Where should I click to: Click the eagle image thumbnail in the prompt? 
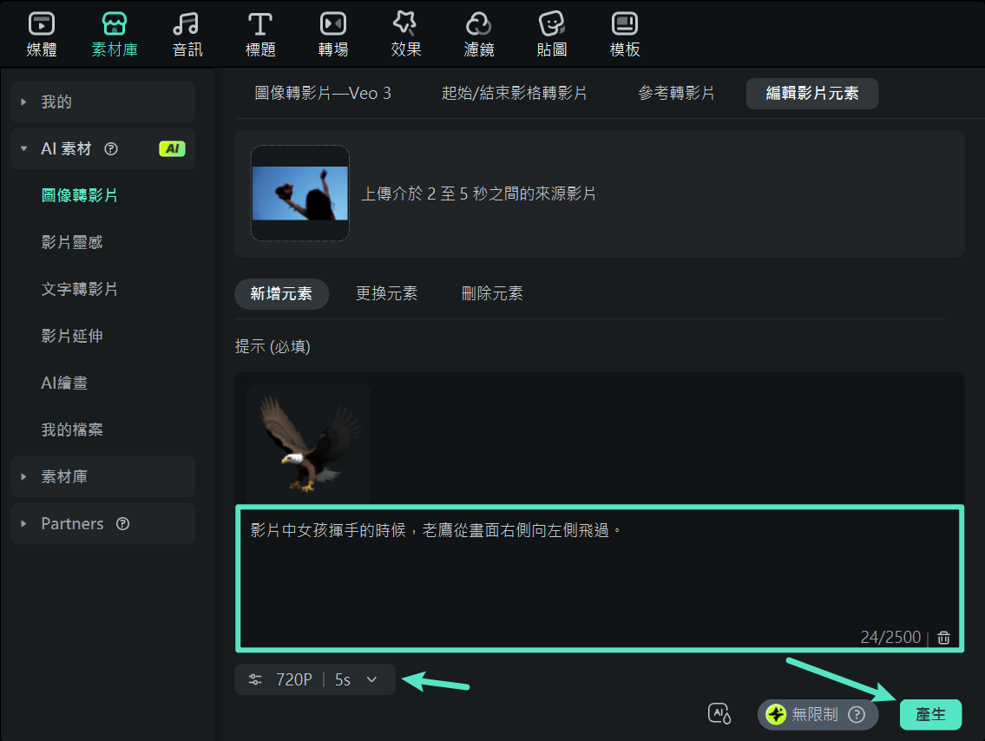point(308,443)
